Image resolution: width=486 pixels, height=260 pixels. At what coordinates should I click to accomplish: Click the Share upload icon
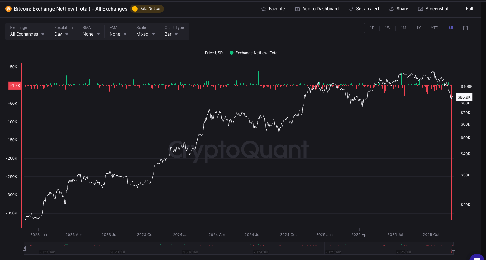coord(392,9)
